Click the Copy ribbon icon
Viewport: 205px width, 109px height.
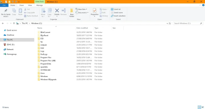point(14,11)
